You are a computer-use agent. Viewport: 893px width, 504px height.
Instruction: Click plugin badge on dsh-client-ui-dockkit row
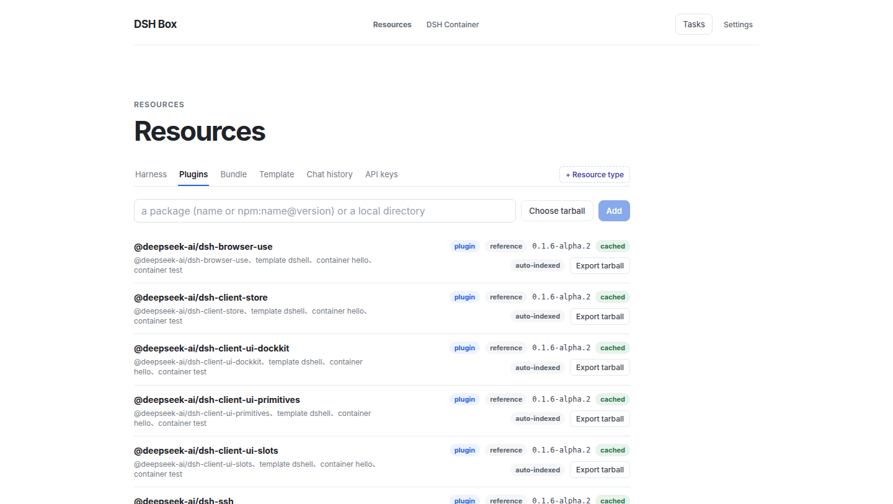click(x=464, y=348)
